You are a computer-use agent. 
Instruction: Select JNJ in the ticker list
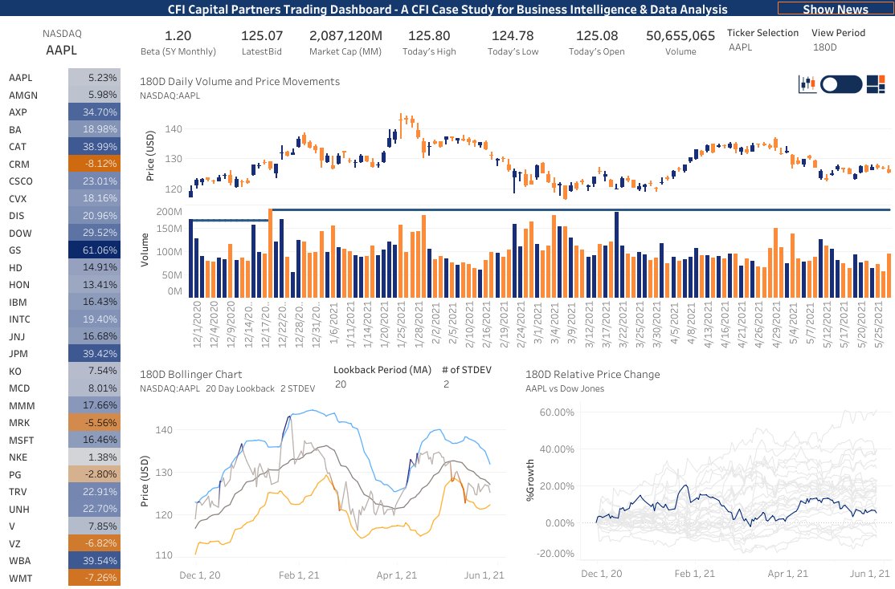(x=17, y=336)
